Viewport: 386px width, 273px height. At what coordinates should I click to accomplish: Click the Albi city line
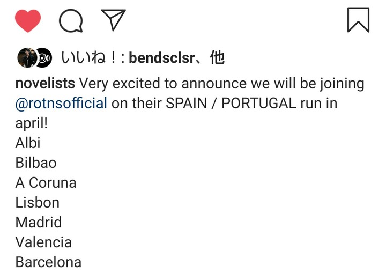tap(28, 143)
